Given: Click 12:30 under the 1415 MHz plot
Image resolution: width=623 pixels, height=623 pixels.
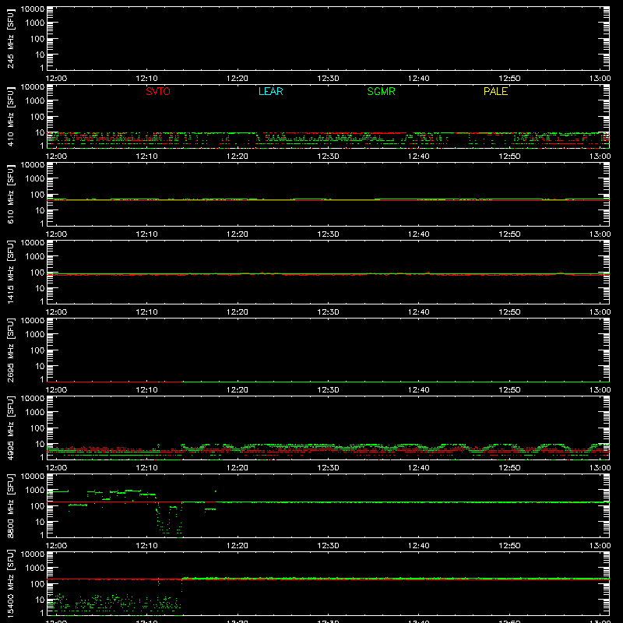Looking at the screenshot, I should pos(328,312).
